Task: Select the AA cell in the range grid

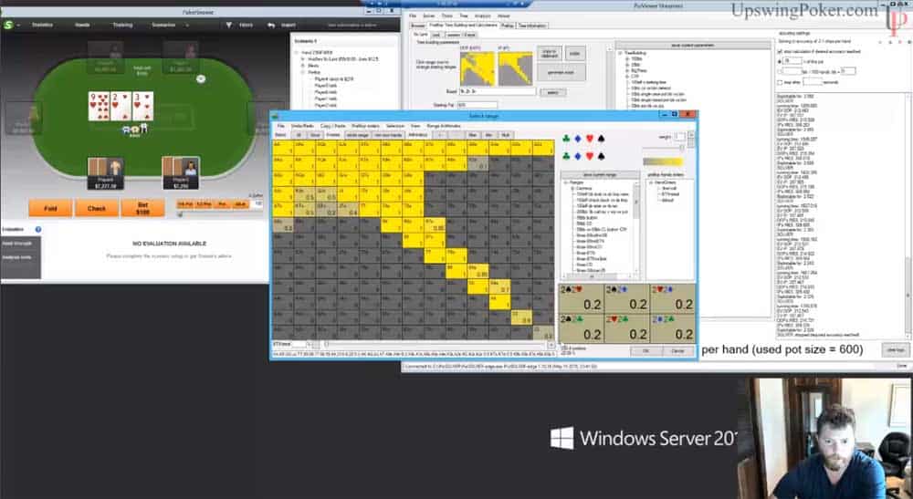Action: [x=283, y=149]
